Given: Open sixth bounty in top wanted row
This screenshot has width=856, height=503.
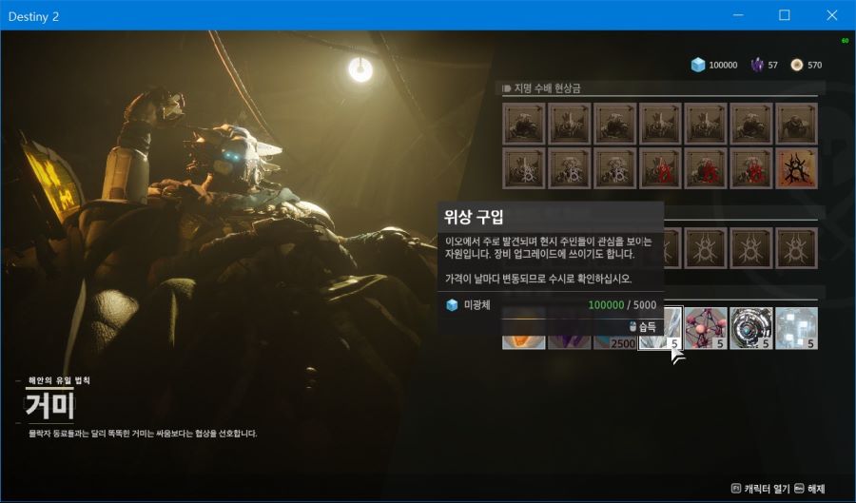Looking at the screenshot, I should tap(751, 124).
